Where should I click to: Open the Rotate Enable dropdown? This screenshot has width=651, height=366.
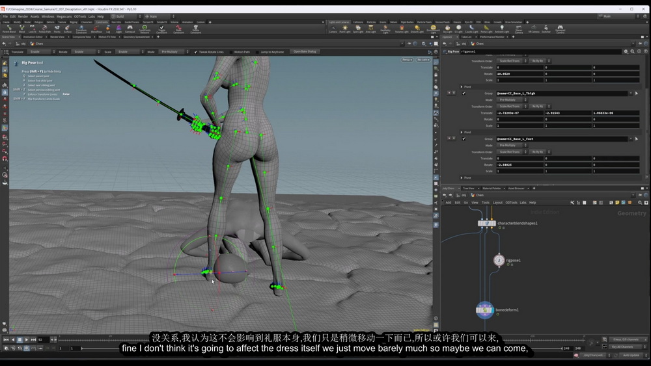pyautogui.click(x=86, y=52)
